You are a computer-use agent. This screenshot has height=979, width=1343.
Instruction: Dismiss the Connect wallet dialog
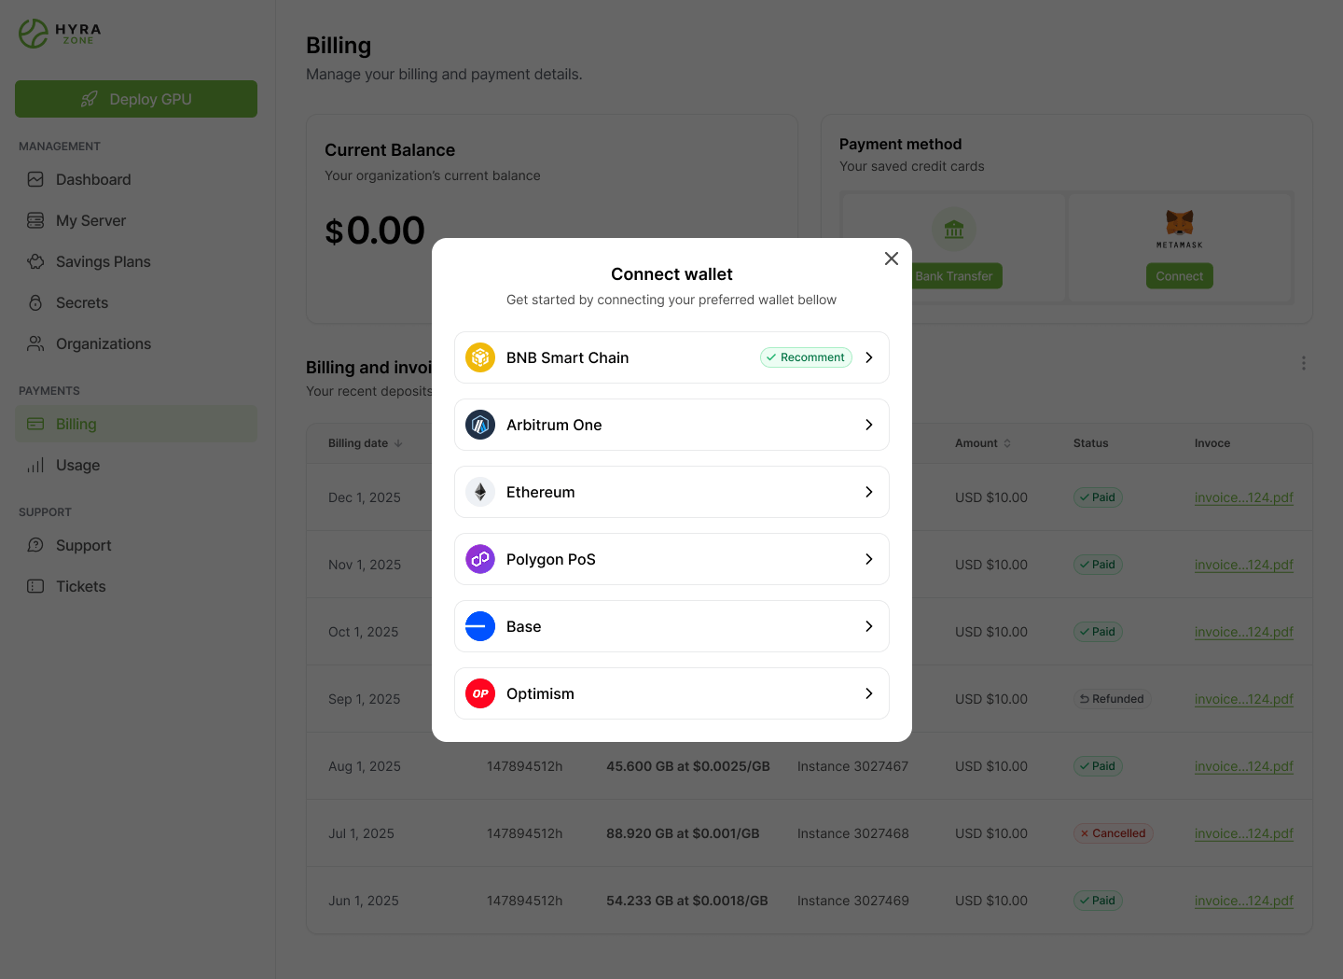coord(891,259)
